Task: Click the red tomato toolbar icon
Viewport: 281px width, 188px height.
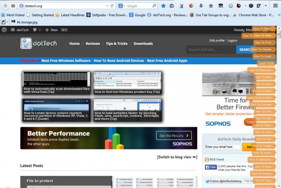Action: [238, 6]
